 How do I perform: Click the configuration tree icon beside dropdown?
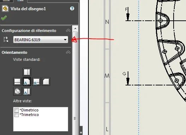(6, 39)
